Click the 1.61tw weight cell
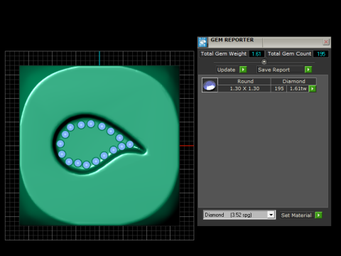The height and width of the screenshot is (256, 341). tap(298, 89)
